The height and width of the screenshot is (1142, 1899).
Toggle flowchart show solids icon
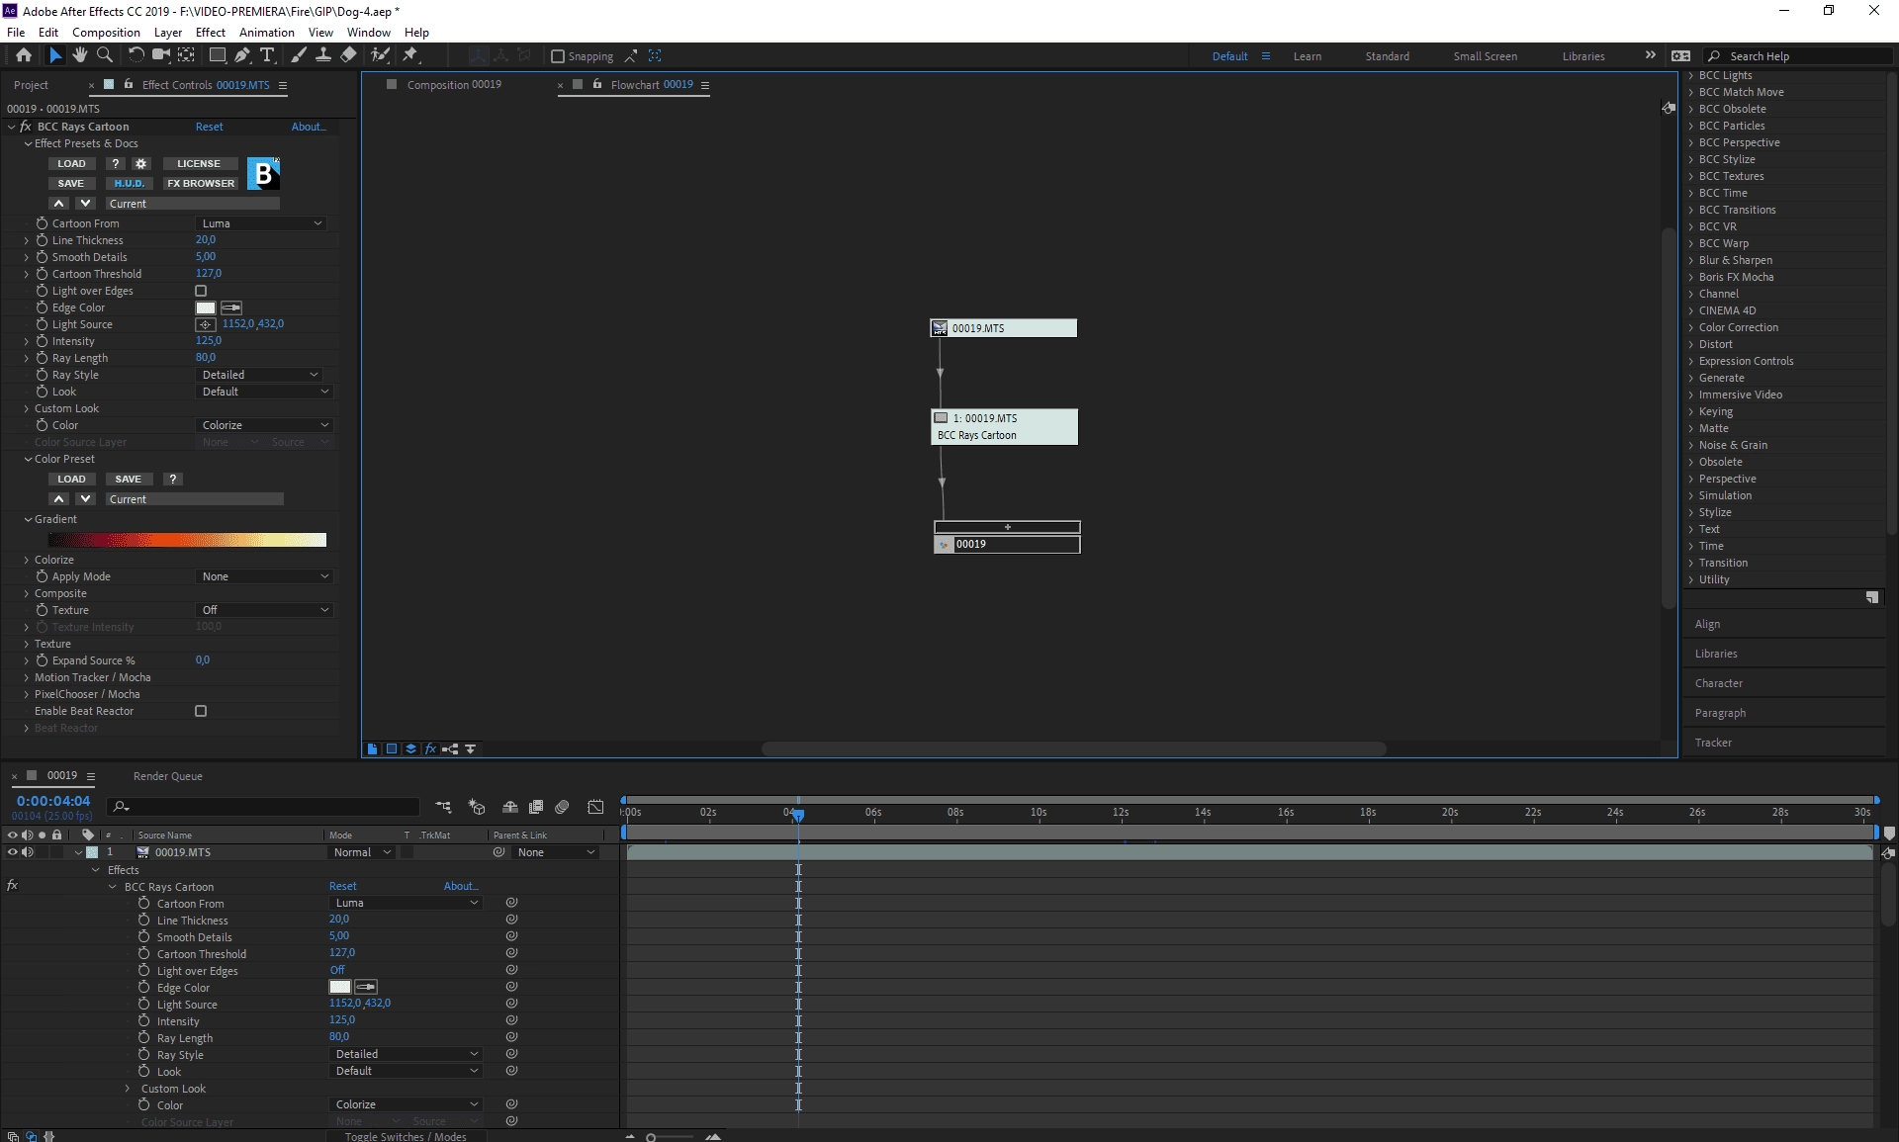(x=392, y=749)
